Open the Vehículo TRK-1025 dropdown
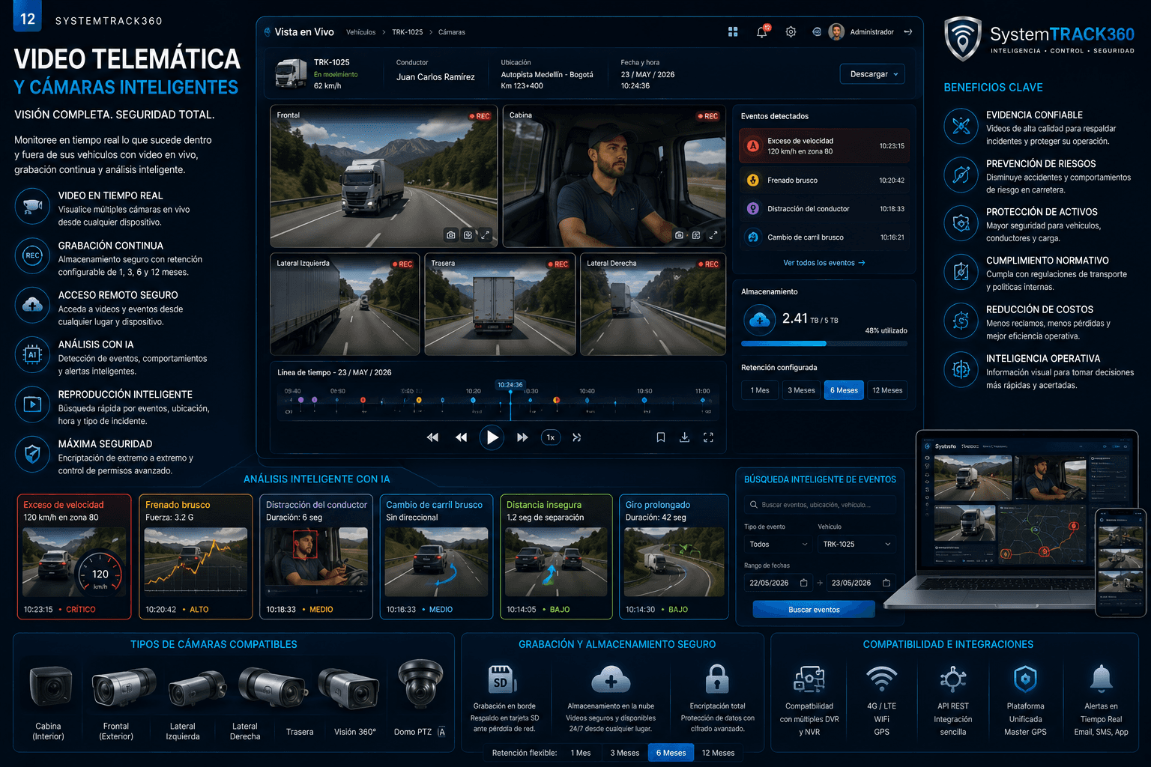This screenshot has height=767, width=1151. (857, 545)
